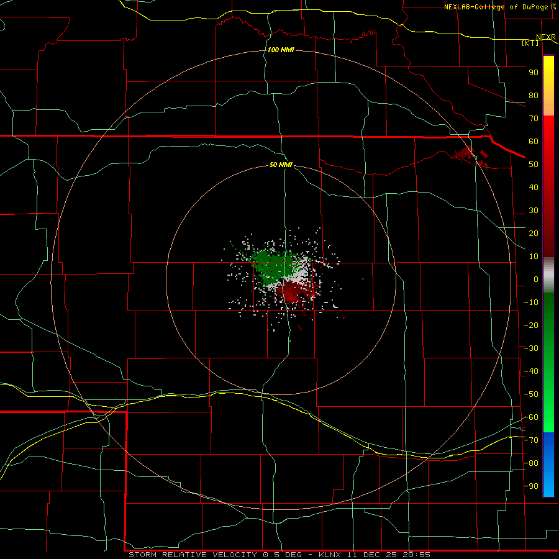This screenshot has width=559, height=559.
Task: Select the positive "30" scale label
Action: 534,211
